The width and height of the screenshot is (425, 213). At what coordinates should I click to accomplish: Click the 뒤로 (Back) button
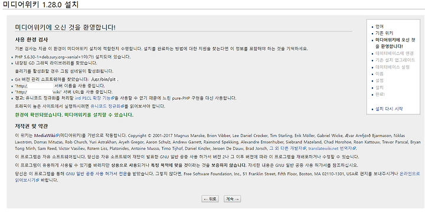[210, 199]
